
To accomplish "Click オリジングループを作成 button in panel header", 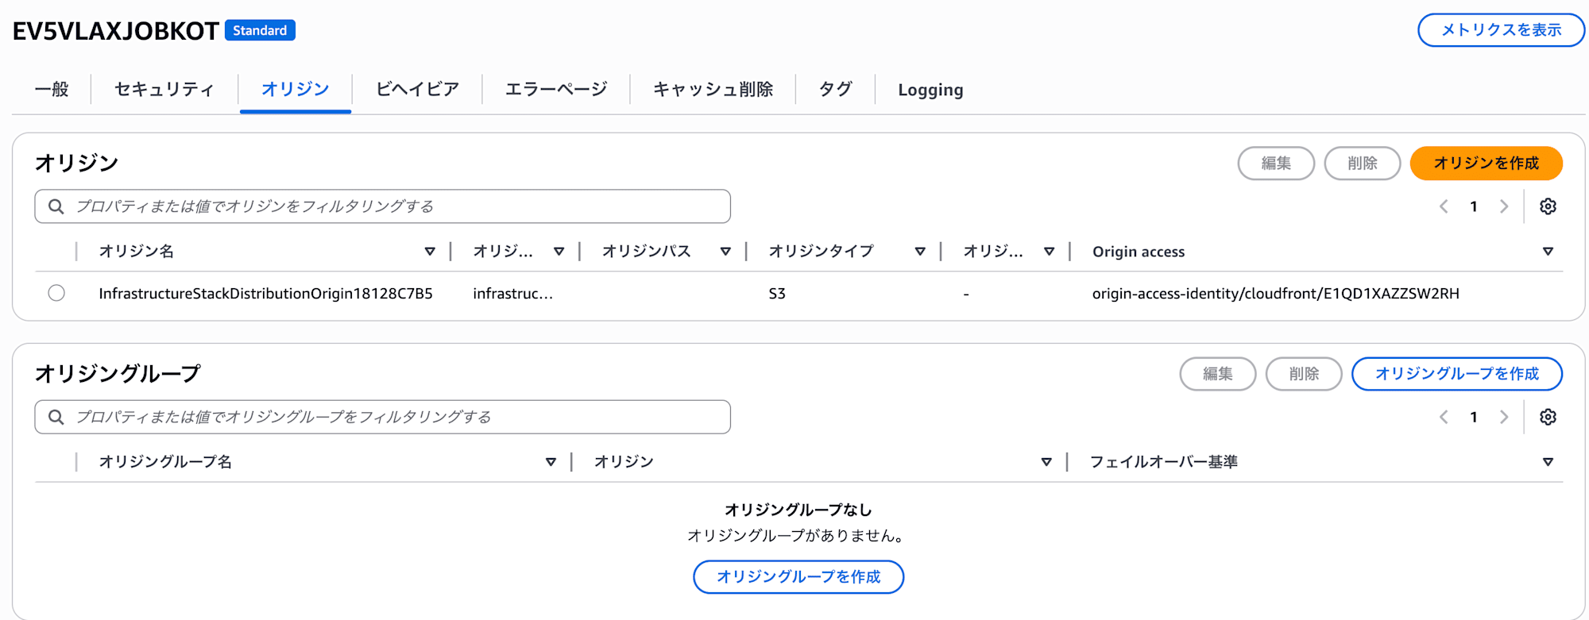I will point(1457,374).
